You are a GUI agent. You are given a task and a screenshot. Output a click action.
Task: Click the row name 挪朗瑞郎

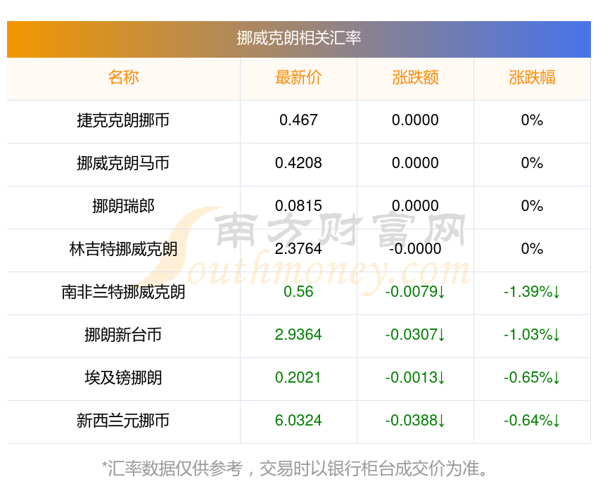coord(123,206)
